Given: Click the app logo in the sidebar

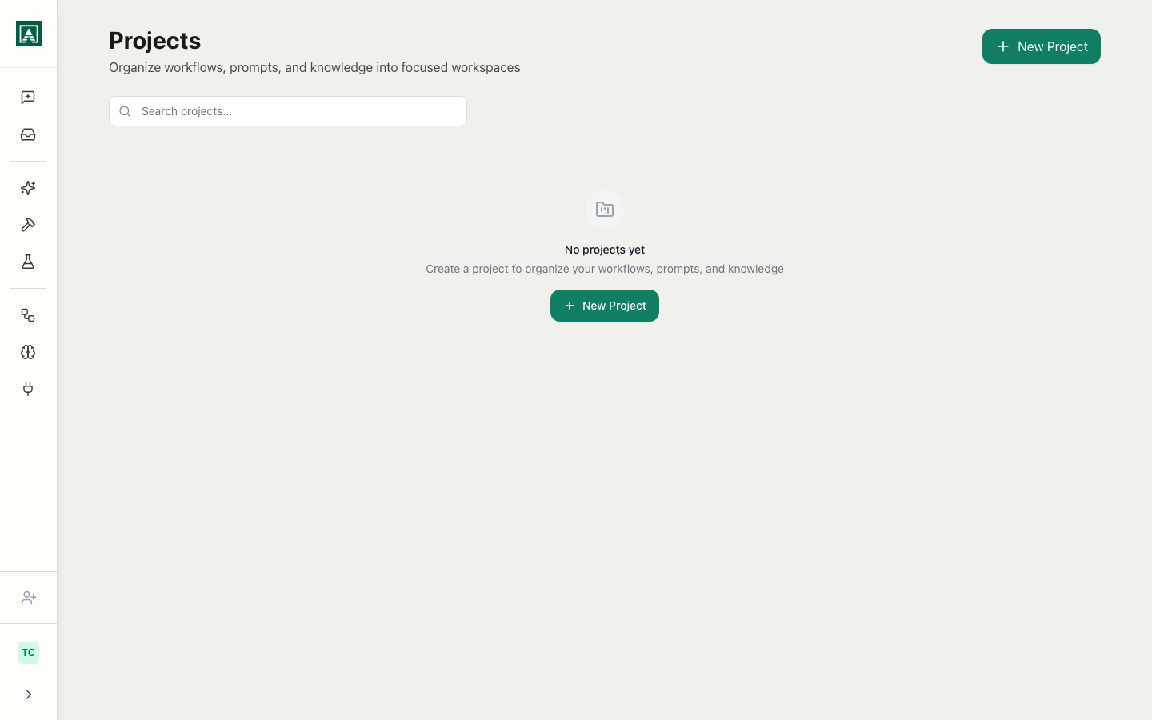Looking at the screenshot, I should click(29, 34).
